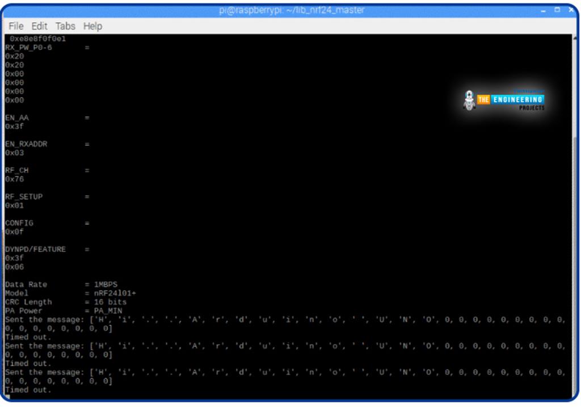Screen dimensions: 581x407
Task: Click the 0xe8e8f0f0e1 address line
Action: pos(37,39)
